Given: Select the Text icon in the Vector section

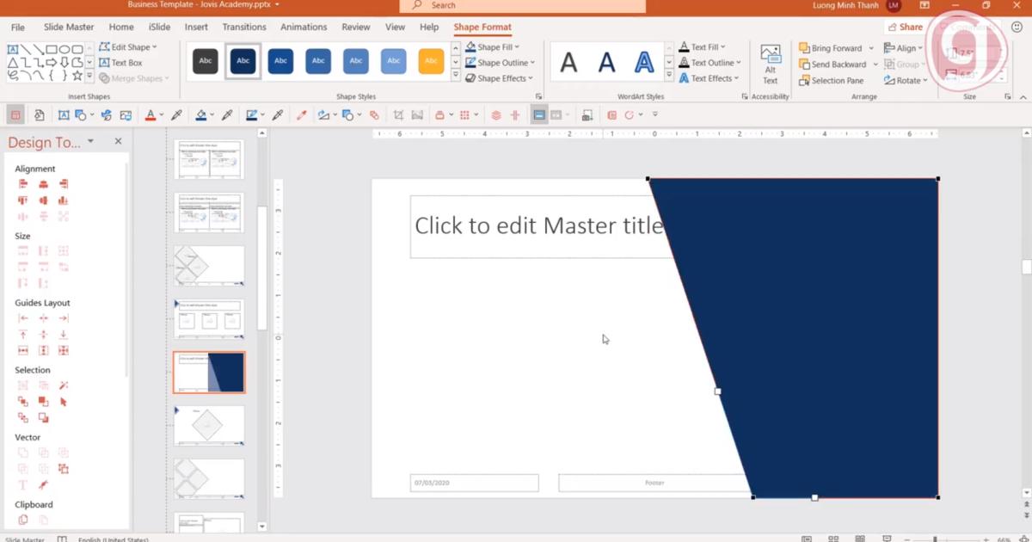Looking at the screenshot, I should 22,484.
